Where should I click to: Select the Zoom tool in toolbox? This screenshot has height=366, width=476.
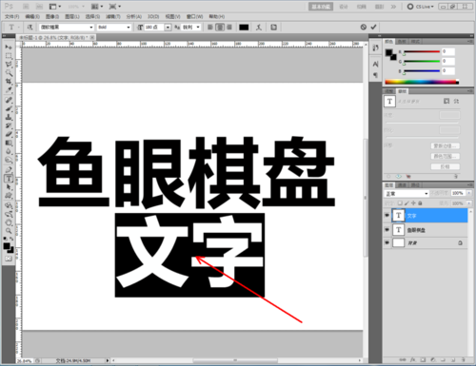point(9,231)
